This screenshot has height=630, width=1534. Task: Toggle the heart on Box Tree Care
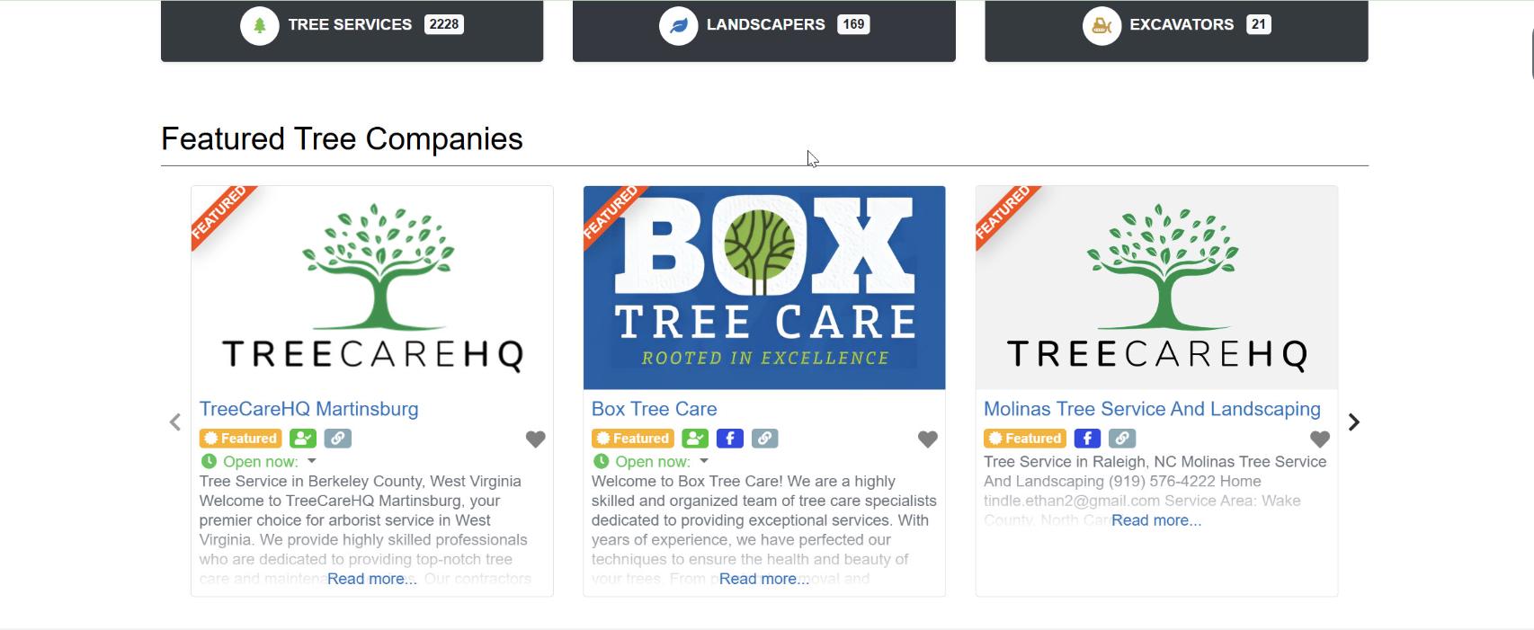pyautogui.click(x=927, y=439)
